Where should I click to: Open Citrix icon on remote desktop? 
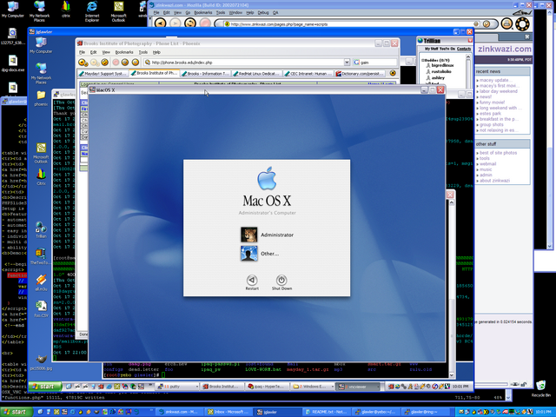[x=41, y=177]
